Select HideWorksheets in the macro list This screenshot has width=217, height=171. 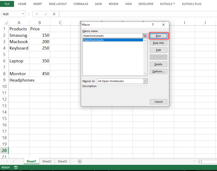(x=113, y=40)
